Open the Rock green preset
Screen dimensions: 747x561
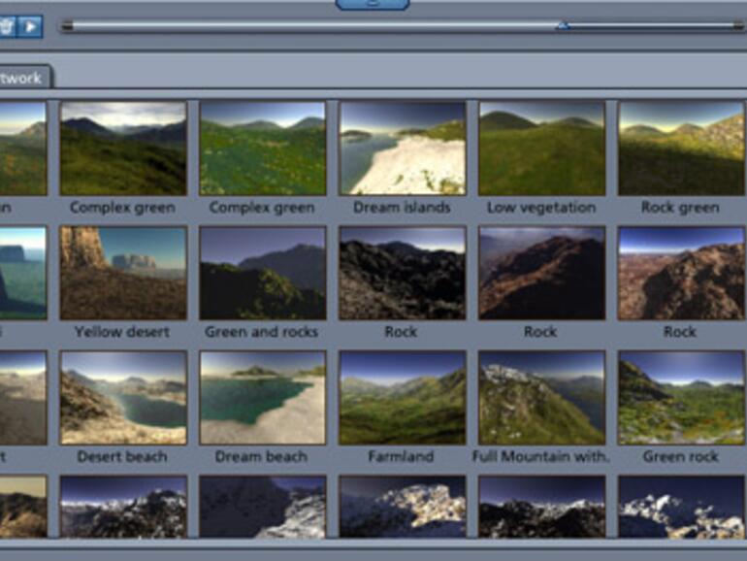coord(680,148)
